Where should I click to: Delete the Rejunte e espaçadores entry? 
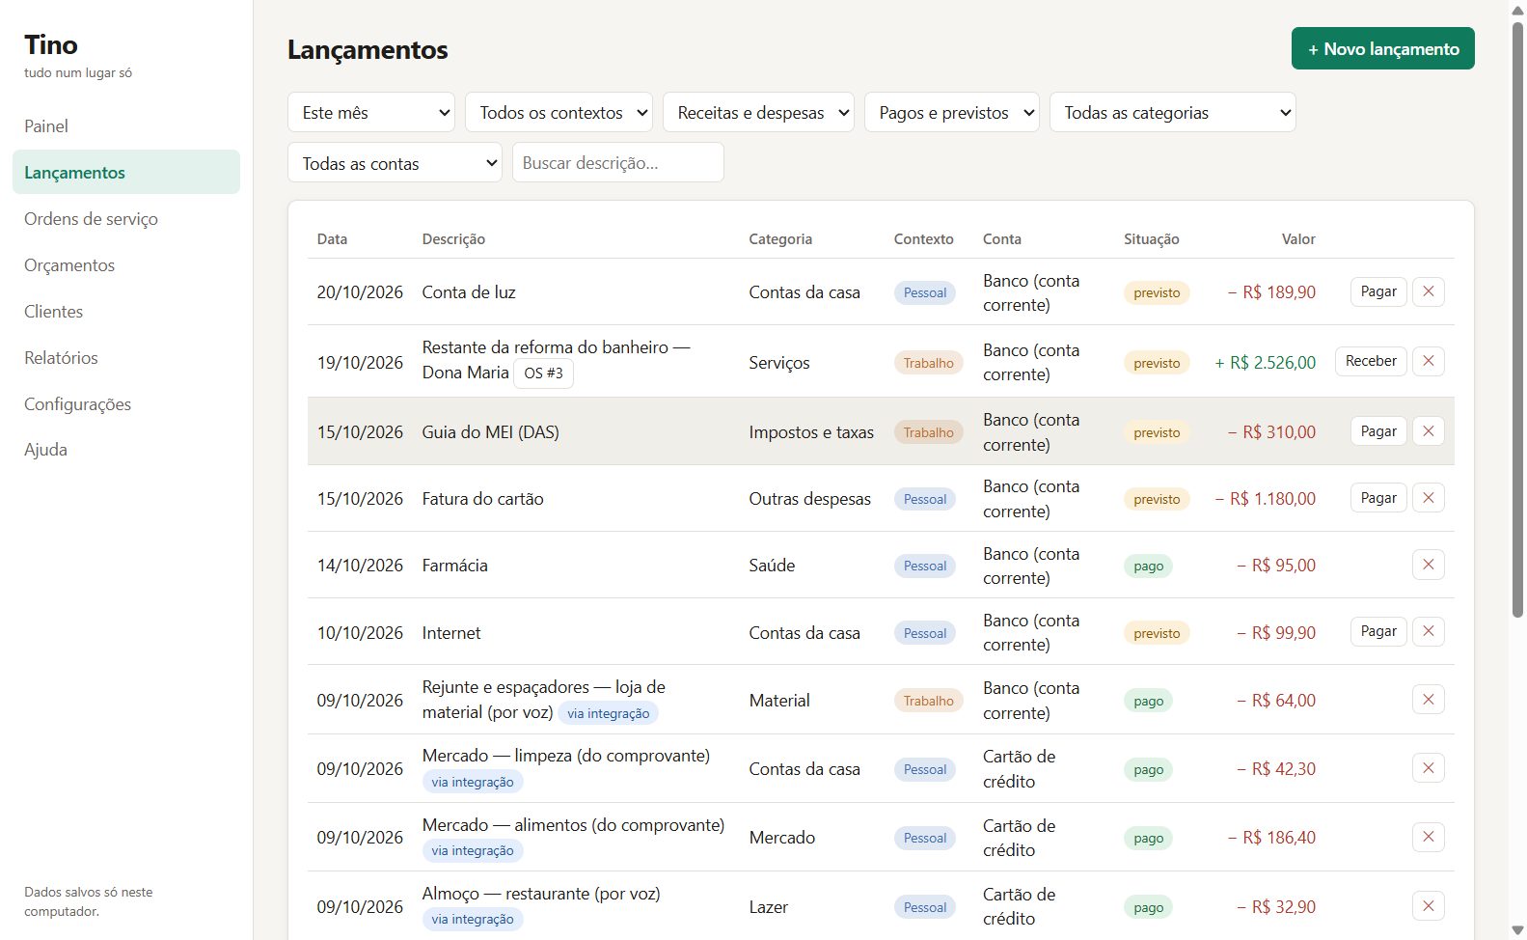click(1429, 700)
